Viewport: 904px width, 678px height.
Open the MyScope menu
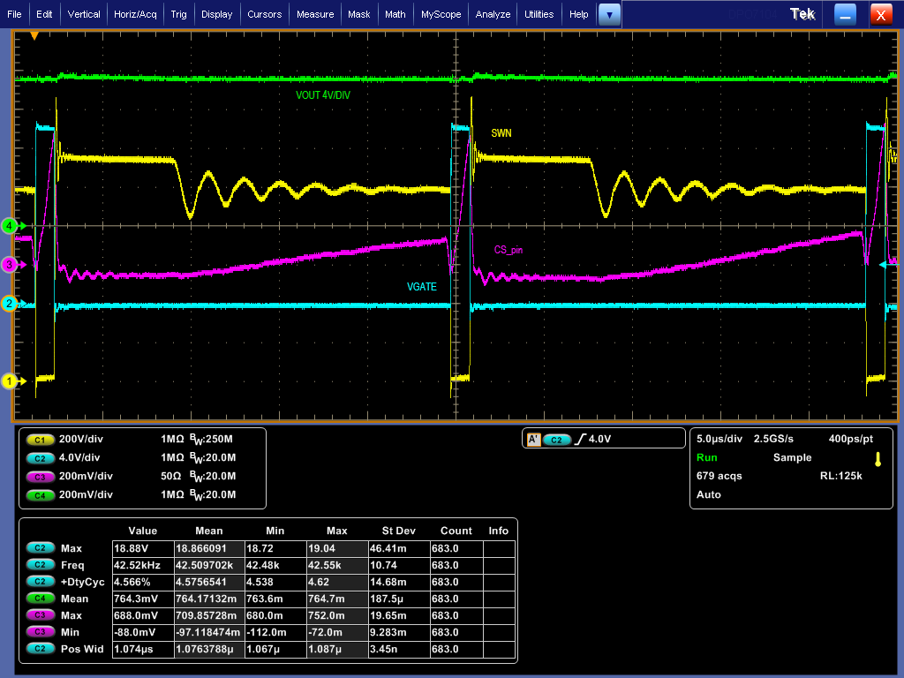441,14
